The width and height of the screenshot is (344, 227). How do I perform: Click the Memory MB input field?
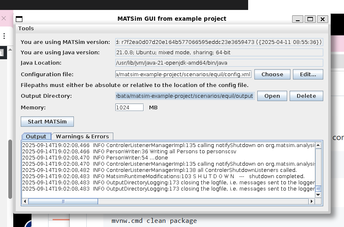(129, 107)
